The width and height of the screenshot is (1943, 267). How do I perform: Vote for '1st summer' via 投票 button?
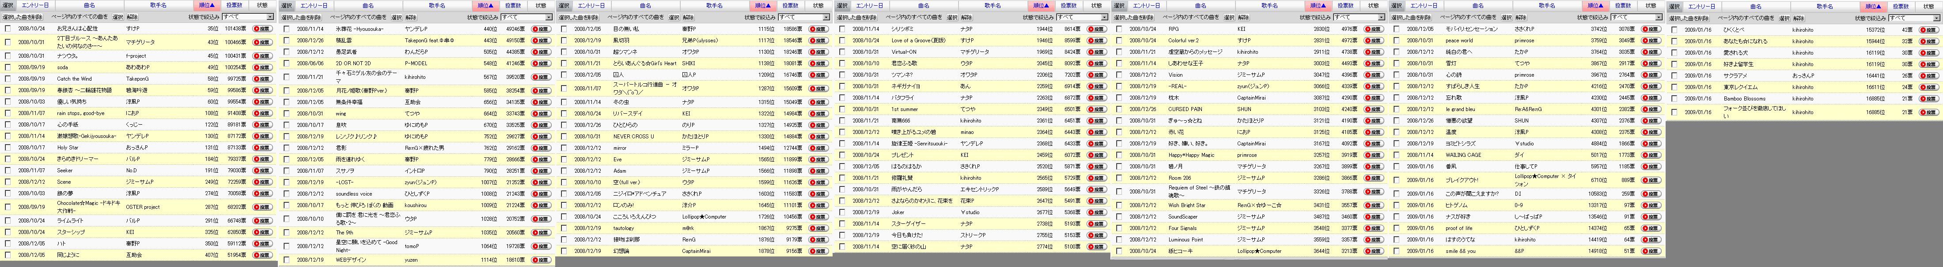[x=1097, y=110]
